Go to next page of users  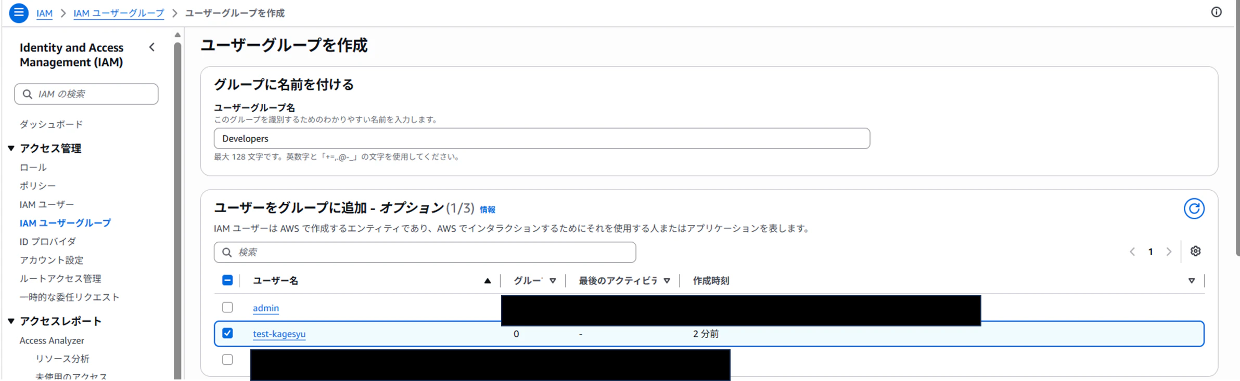1169,252
